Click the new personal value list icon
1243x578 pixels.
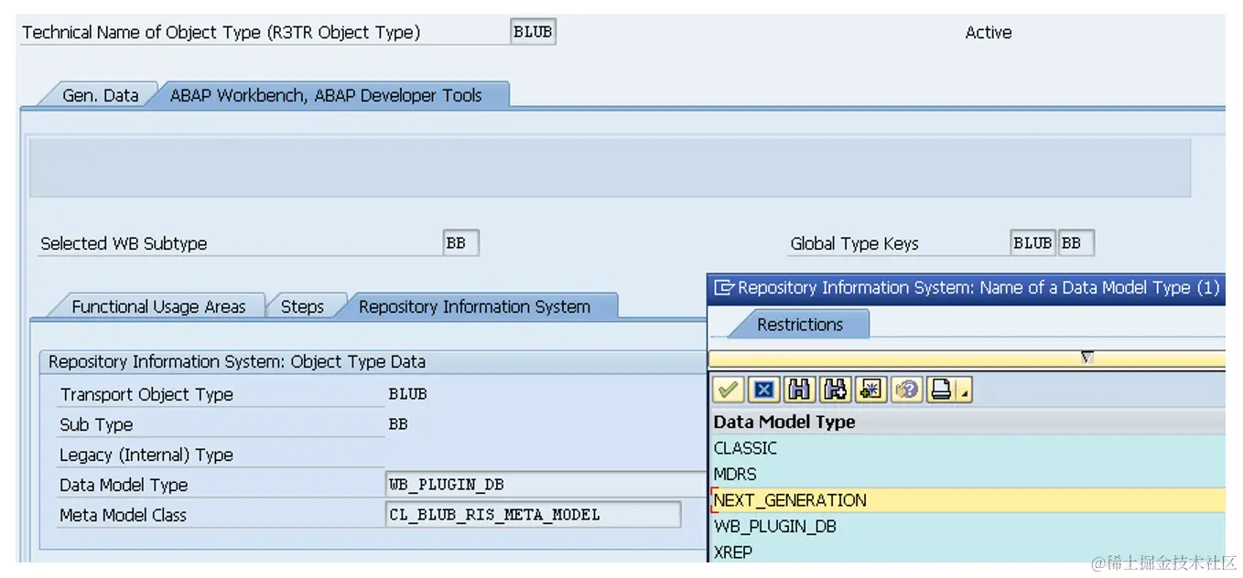870,391
